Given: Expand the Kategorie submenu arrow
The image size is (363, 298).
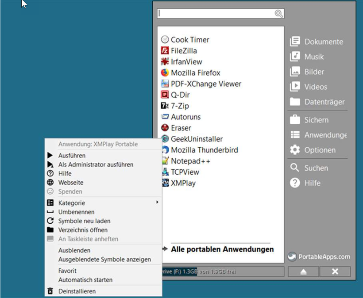Looking at the screenshot, I should (157, 202).
